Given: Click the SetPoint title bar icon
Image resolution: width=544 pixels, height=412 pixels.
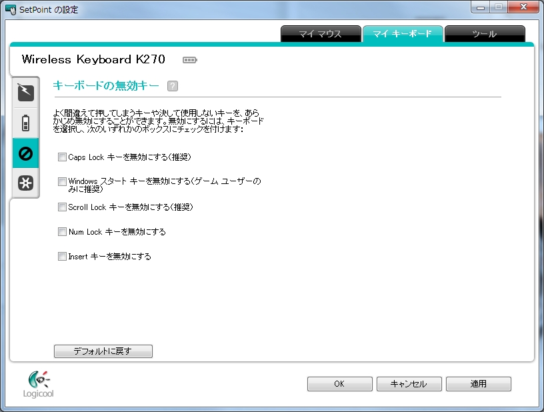Looking at the screenshot, I should pos(11,9).
